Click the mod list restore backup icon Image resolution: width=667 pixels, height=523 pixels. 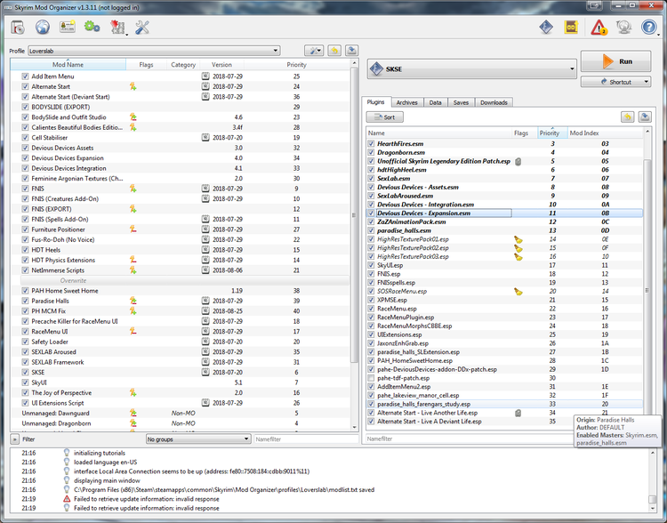(334, 51)
